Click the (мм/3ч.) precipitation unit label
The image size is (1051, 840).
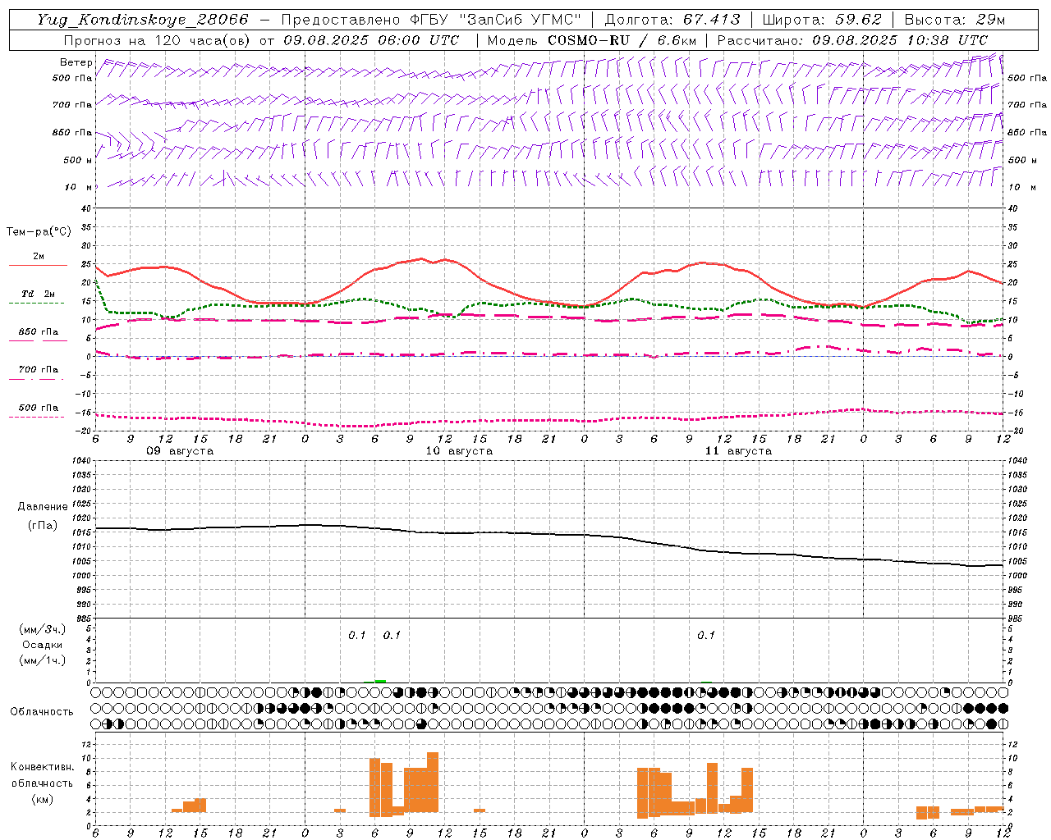(43, 629)
